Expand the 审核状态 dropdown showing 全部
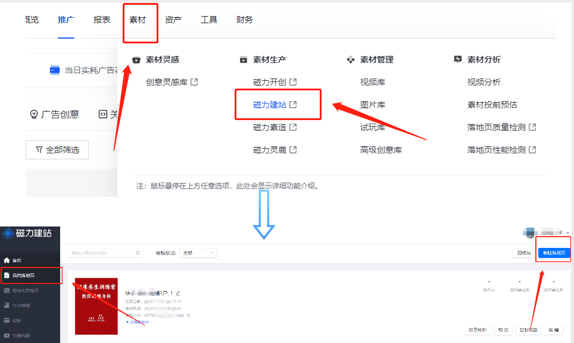Viewport: 574px width, 343px height. click(199, 253)
